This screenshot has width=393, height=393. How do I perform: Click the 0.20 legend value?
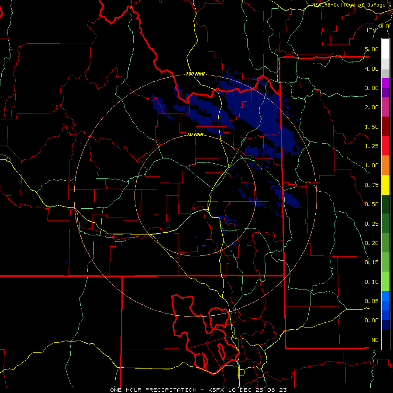372,243
